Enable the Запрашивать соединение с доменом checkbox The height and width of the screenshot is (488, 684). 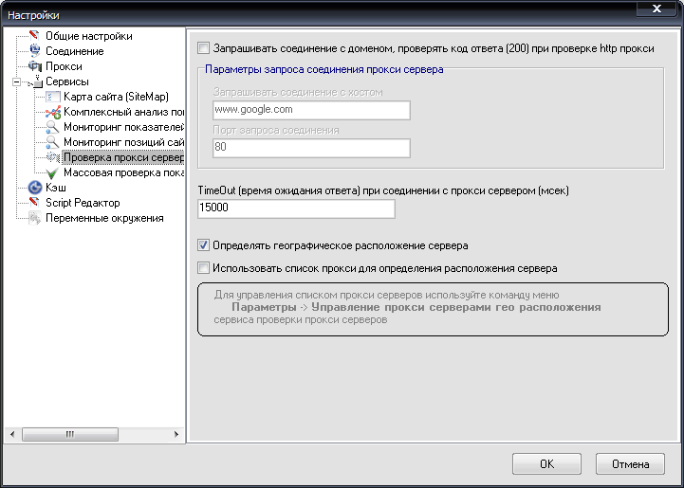tap(203, 47)
